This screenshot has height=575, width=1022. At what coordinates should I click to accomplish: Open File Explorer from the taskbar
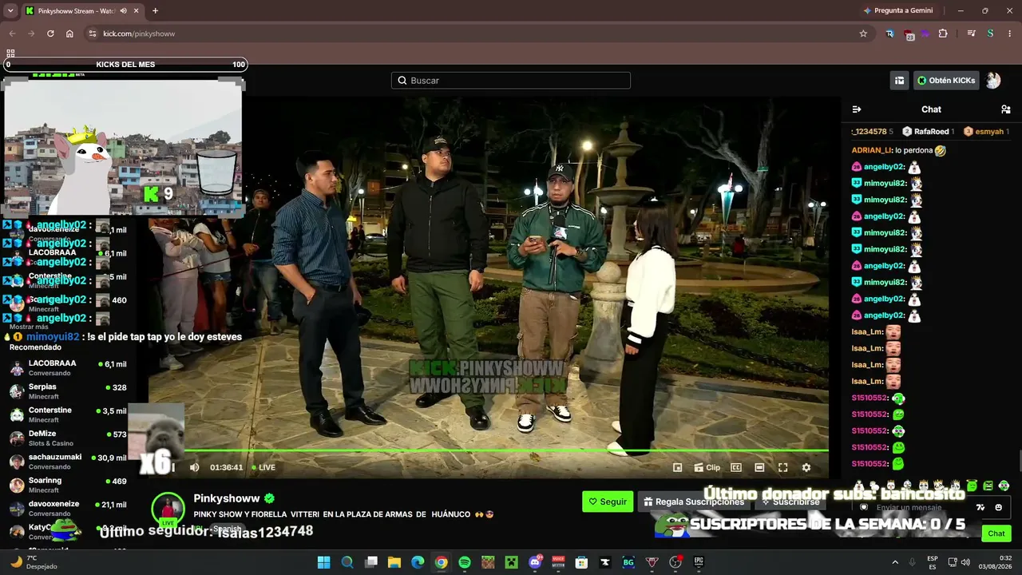(x=394, y=562)
